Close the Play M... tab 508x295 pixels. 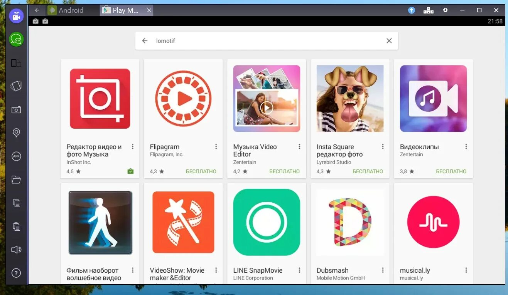pyautogui.click(x=149, y=10)
